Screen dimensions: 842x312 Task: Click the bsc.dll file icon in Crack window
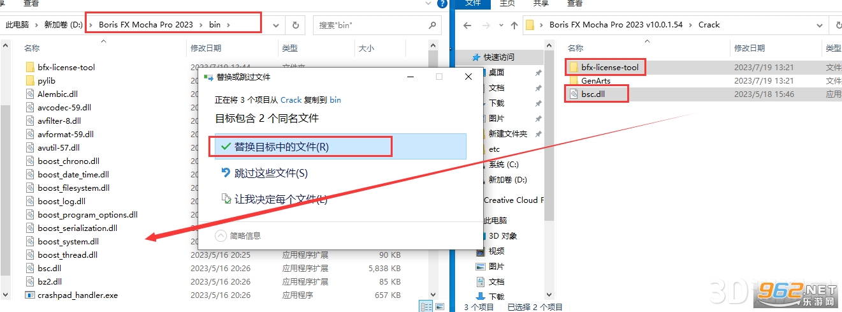pos(572,94)
